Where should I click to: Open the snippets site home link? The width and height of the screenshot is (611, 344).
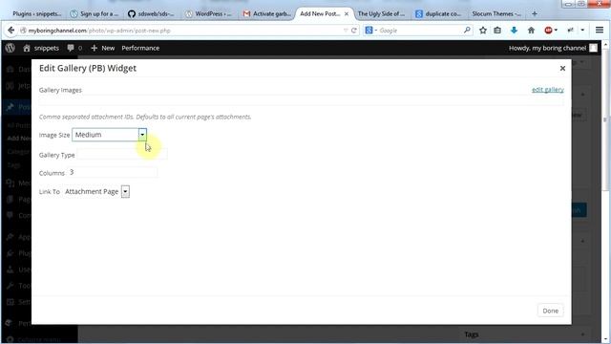tap(41, 48)
